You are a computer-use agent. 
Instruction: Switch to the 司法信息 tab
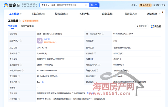click(36, 14)
